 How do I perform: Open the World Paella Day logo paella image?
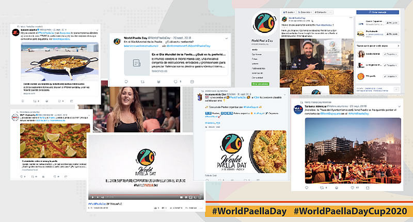pos(246,152)
